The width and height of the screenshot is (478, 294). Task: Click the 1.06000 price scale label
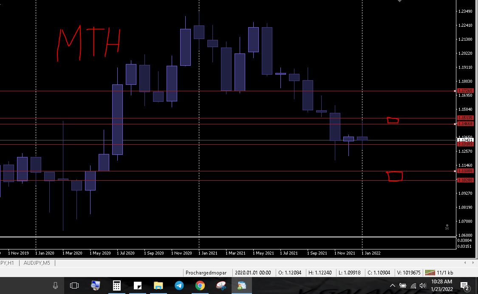(465, 235)
